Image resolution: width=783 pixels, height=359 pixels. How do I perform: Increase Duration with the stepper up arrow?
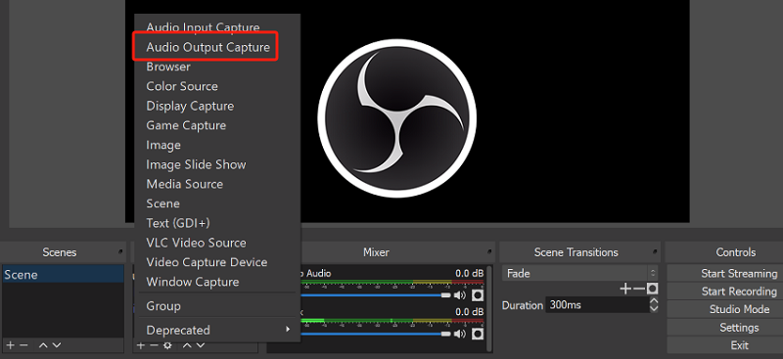[x=654, y=301]
